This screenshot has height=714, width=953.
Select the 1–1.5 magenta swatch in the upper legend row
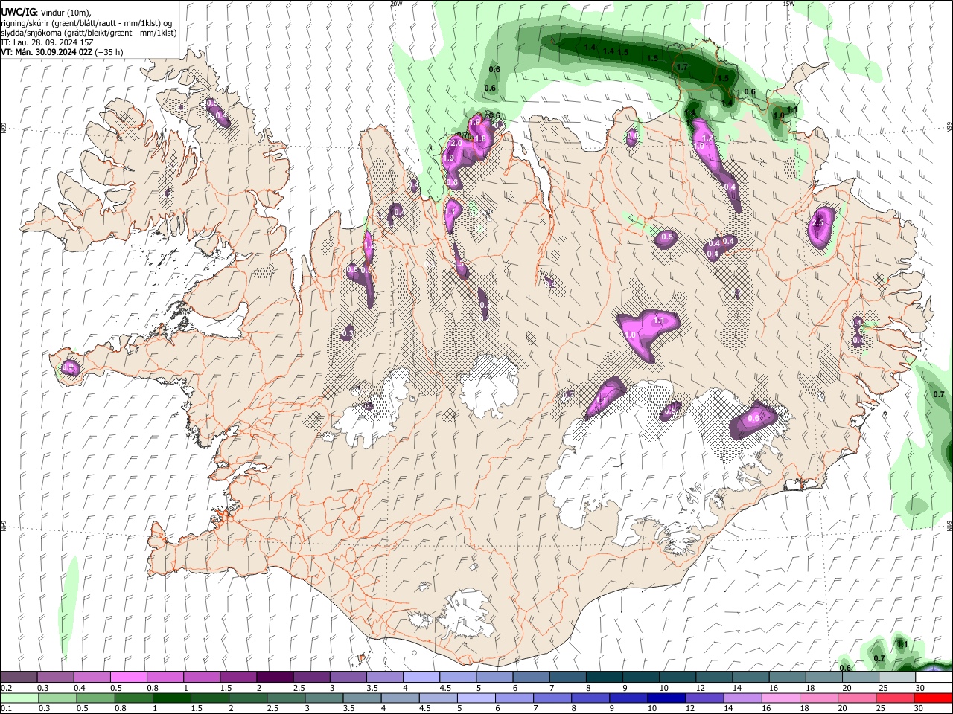click(202, 678)
